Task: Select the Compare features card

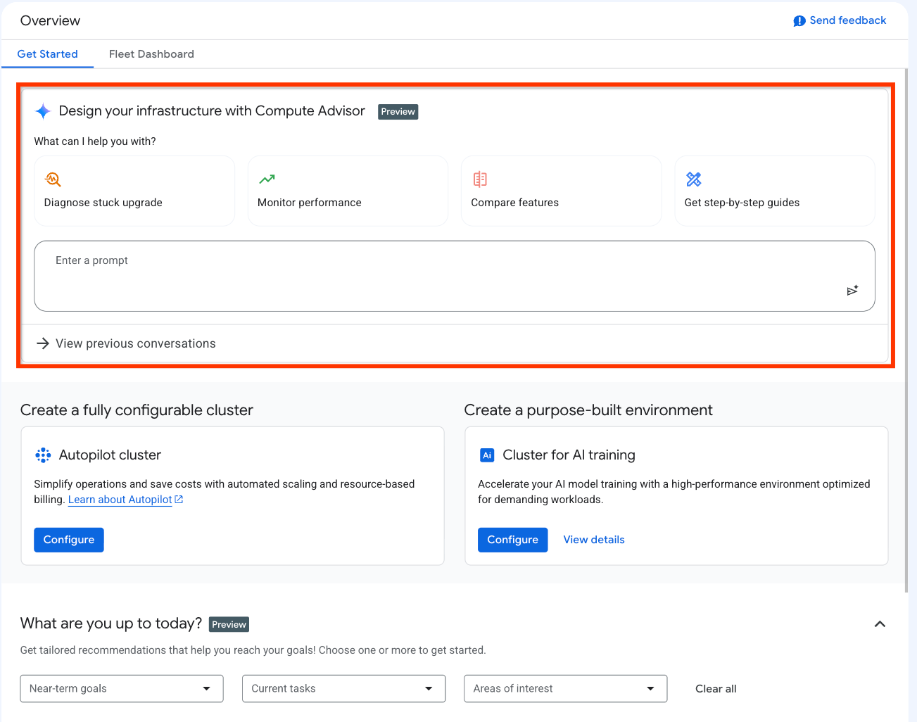Action: (x=562, y=191)
